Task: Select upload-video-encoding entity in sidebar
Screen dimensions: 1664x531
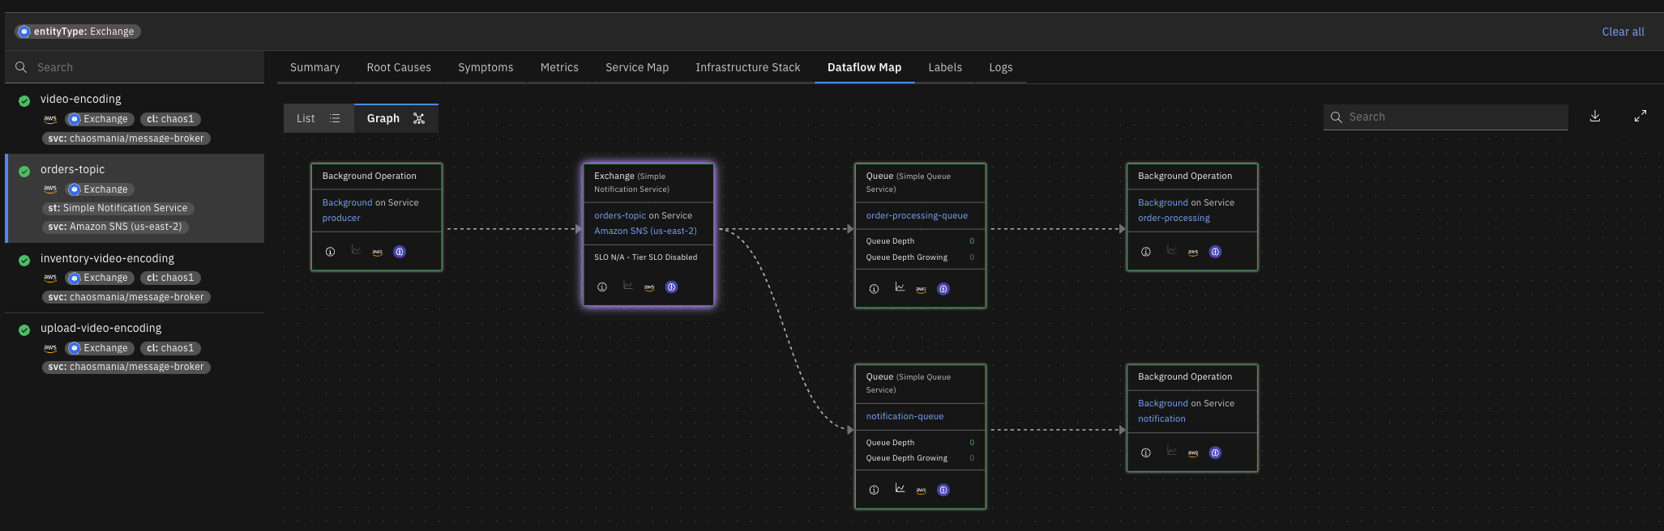Action: (x=101, y=328)
